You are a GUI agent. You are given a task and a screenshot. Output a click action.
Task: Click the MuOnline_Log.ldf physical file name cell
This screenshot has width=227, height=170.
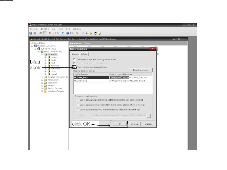131,81
